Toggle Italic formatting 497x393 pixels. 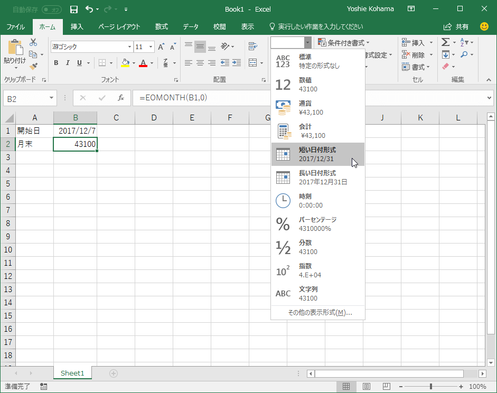click(x=68, y=63)
